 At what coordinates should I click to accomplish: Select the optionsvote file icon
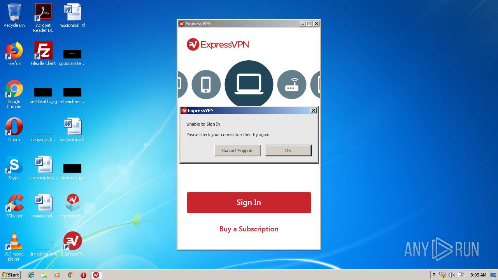(72, 57)
